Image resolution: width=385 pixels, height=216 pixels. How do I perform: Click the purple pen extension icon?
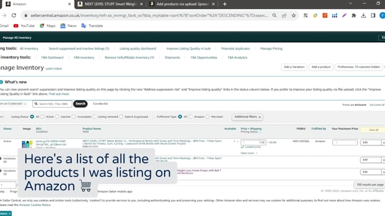[x=344, y=15]
